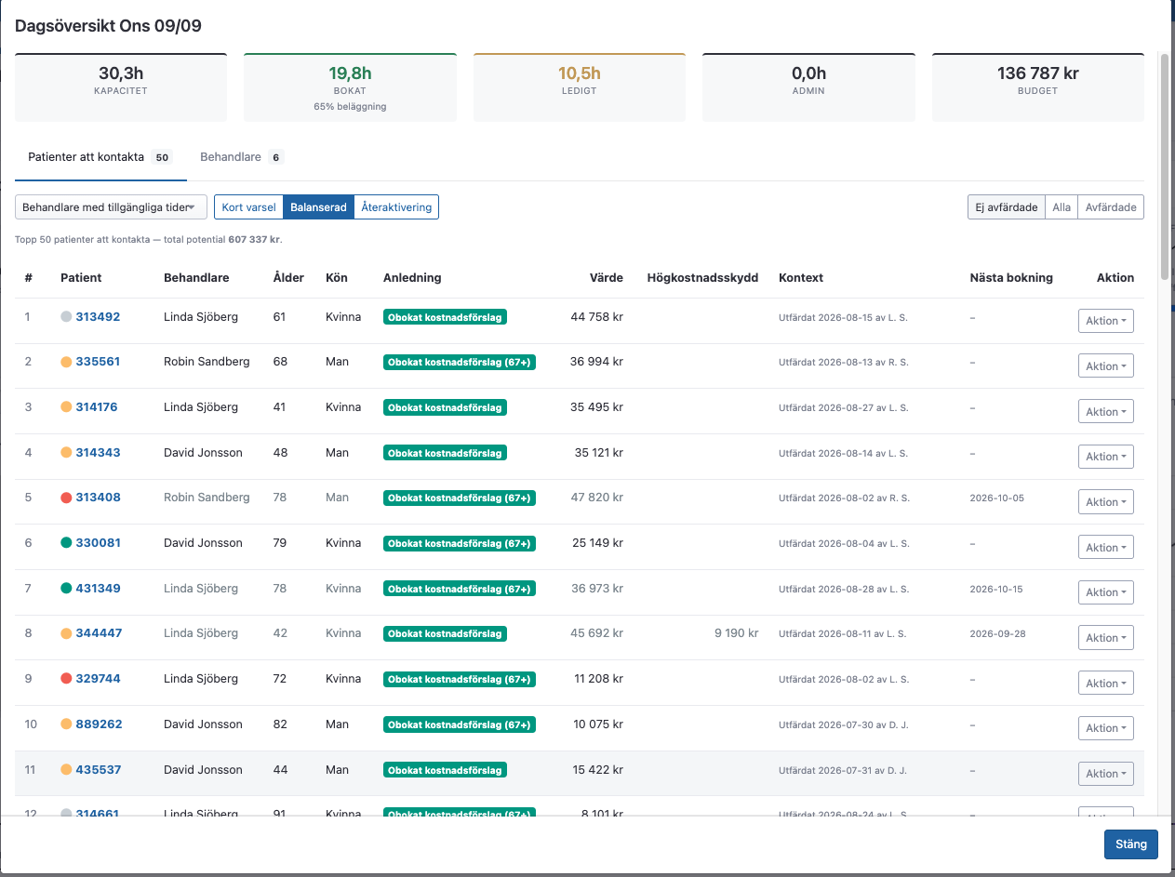The width and height of the screenshot is (1175, 877).
Task: Open patient link 435537
Action: [x=98, y=770]
